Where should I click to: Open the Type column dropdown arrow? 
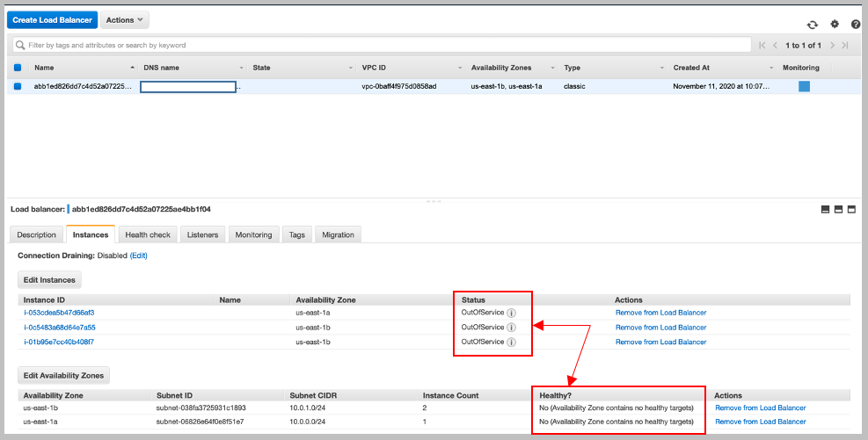pos(661,68)
